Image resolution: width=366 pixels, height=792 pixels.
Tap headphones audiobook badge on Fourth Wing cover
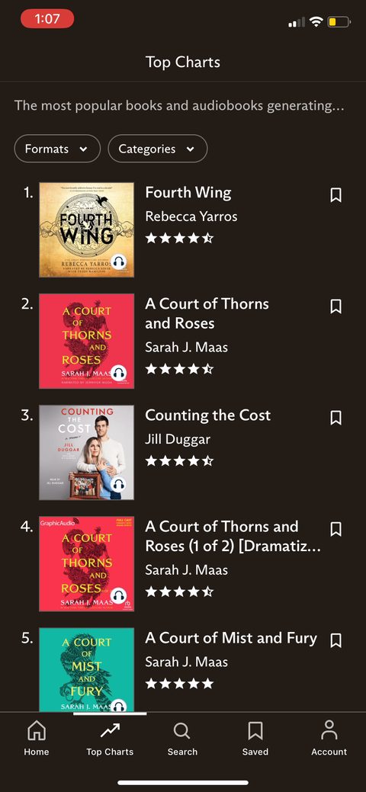click(119, 261)
